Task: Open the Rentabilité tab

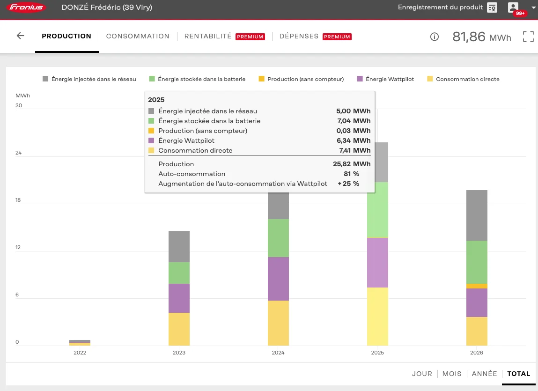Action: coord(208,36)
